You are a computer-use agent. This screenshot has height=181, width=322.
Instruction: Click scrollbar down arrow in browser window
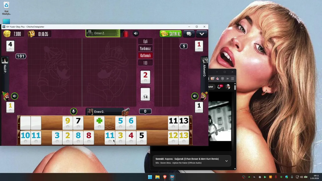pyautogui.click(x=235, y=169)
